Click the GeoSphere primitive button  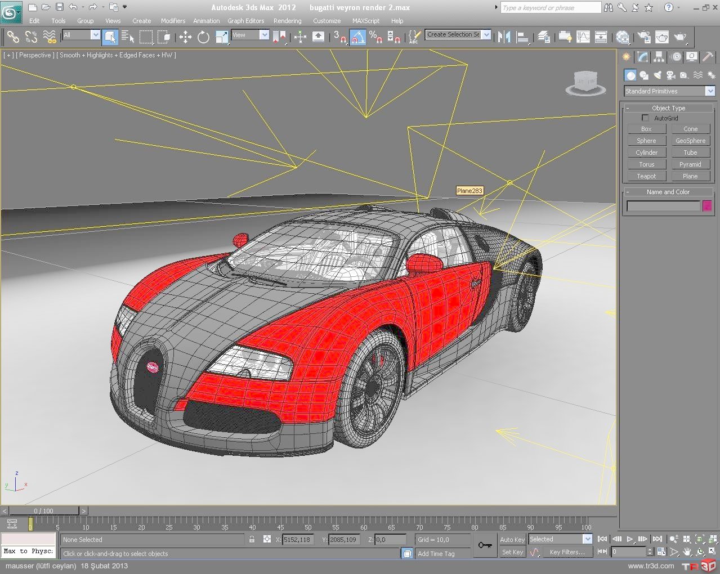(690, 141)
